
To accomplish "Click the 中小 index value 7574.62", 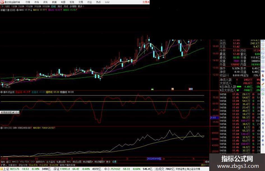I will [x=116, y=169].
